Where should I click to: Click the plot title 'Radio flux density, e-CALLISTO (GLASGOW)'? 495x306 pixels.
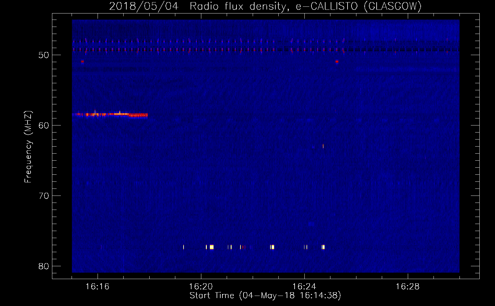pyautogui.click(x=305, y=6)
